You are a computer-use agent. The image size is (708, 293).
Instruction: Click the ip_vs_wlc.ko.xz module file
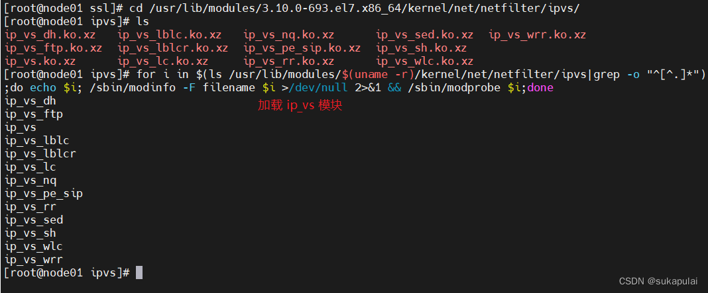point(425,61)
